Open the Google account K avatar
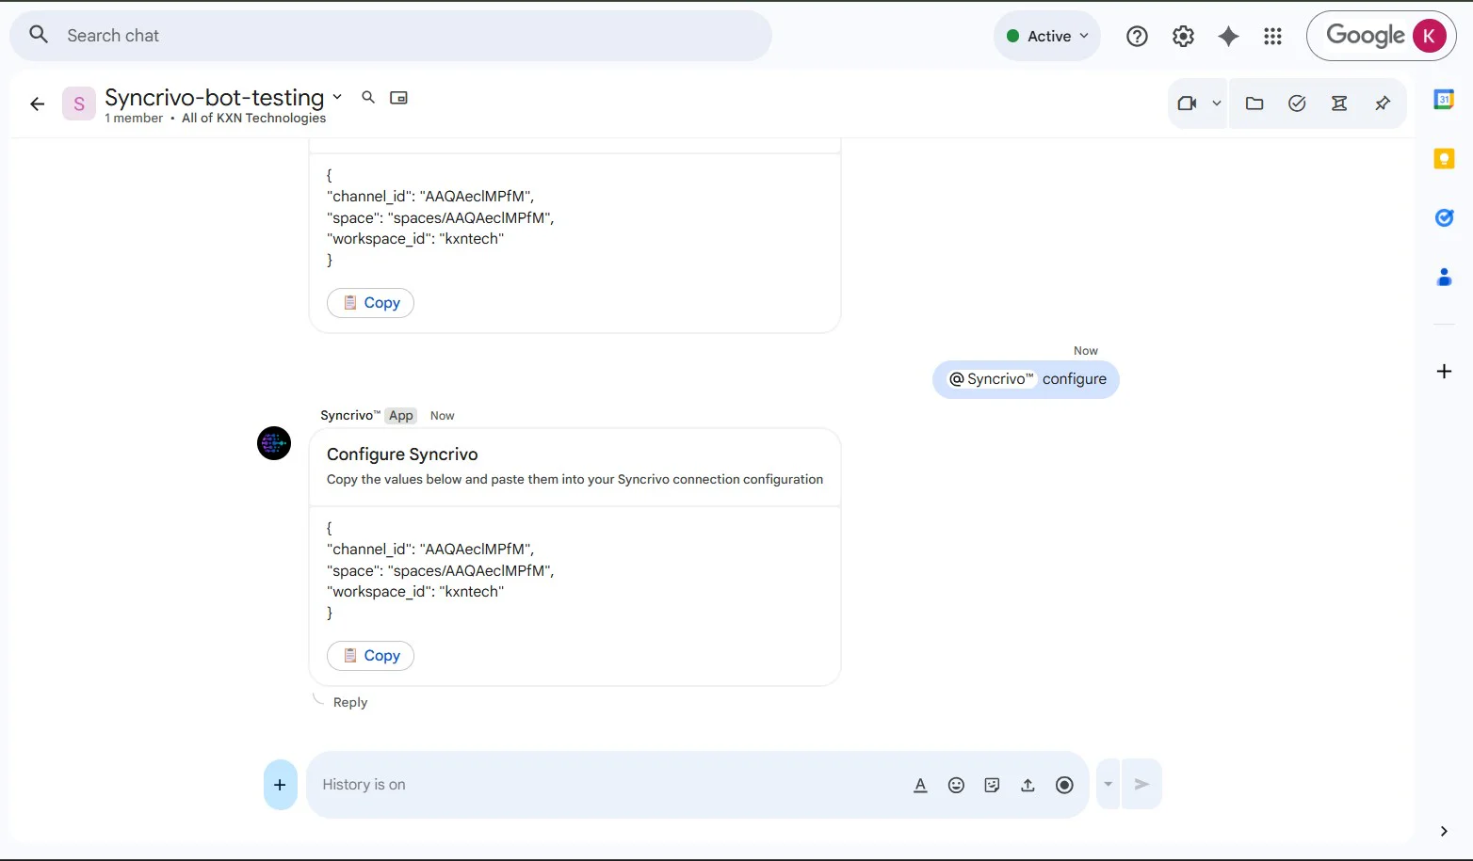Viewport: 1473px width, 861px height. [x=1429, y=36]
